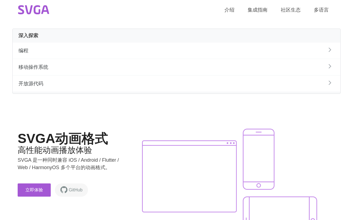This screenshot has height=220, width=353.
Task: Select the 编程 list entry
Action: click(176, 51)
